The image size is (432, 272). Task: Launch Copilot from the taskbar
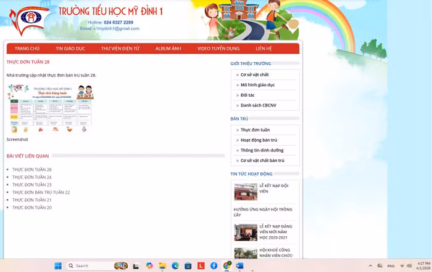click(x=149, y=266)
